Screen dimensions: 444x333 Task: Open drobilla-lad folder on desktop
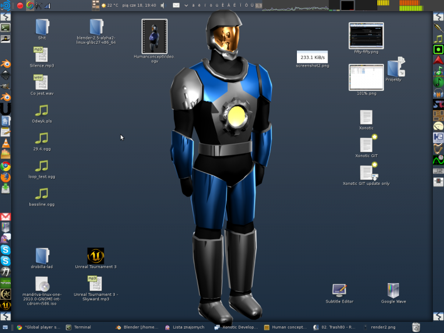tap(42, 258)
